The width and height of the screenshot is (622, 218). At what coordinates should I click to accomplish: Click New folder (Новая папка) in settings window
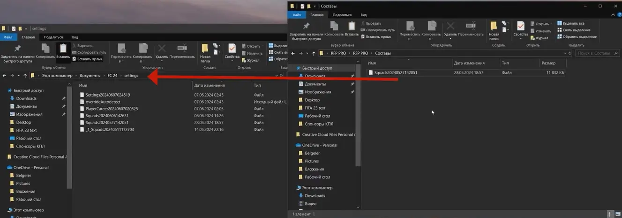(x=205, y=53)
